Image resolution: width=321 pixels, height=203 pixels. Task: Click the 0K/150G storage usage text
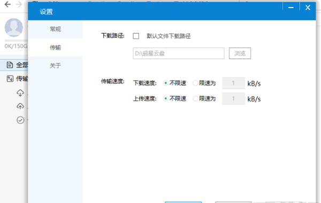tap(16, 46)
